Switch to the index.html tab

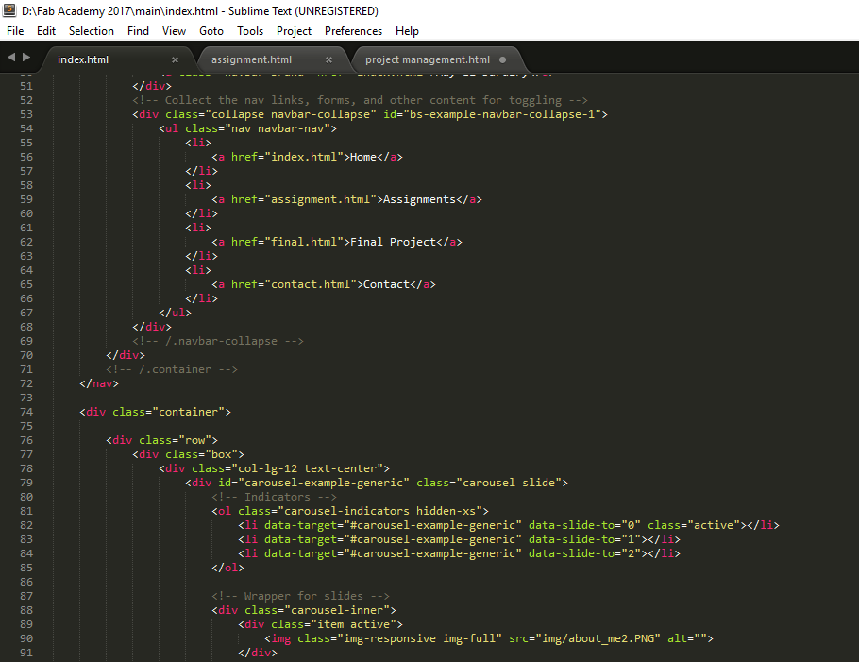83,59
